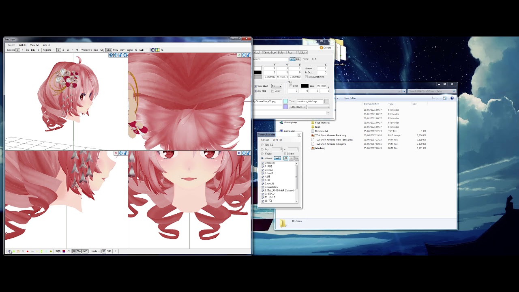Click the EN language button
519x292 pixels.
298,59
